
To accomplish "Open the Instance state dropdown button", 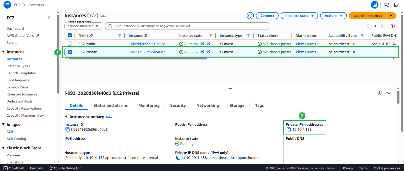I will click(299, 16).
